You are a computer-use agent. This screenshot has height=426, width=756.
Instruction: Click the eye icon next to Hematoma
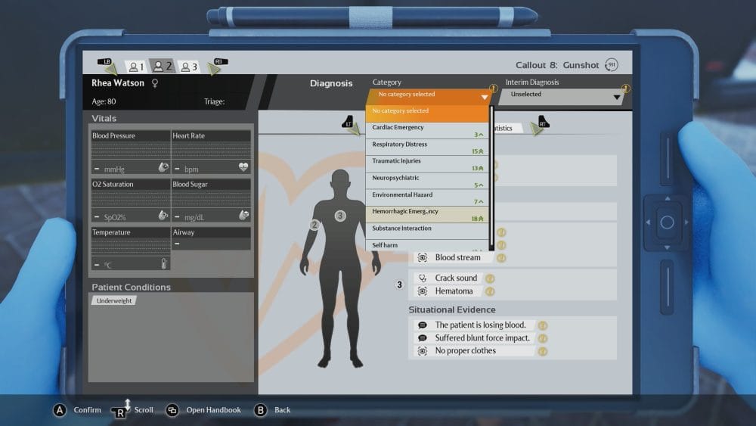(x=422, y=291)
